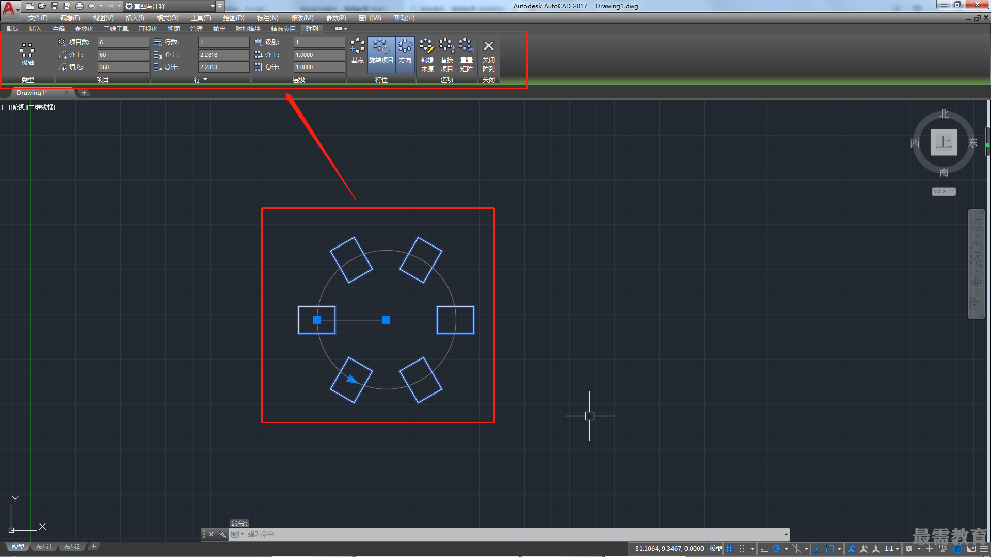Toggle grid display in status bar
This screenshot has height=557, width=991.
[x=730, y=549]
